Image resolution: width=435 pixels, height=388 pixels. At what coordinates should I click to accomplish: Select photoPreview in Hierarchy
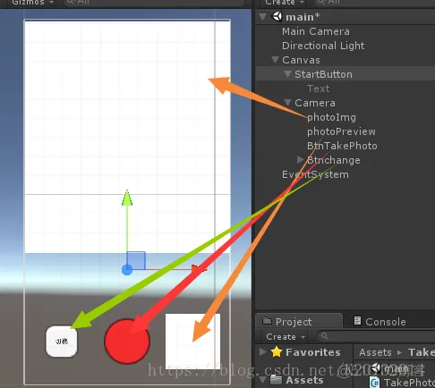pyautogui.click(x=341, y=131)
